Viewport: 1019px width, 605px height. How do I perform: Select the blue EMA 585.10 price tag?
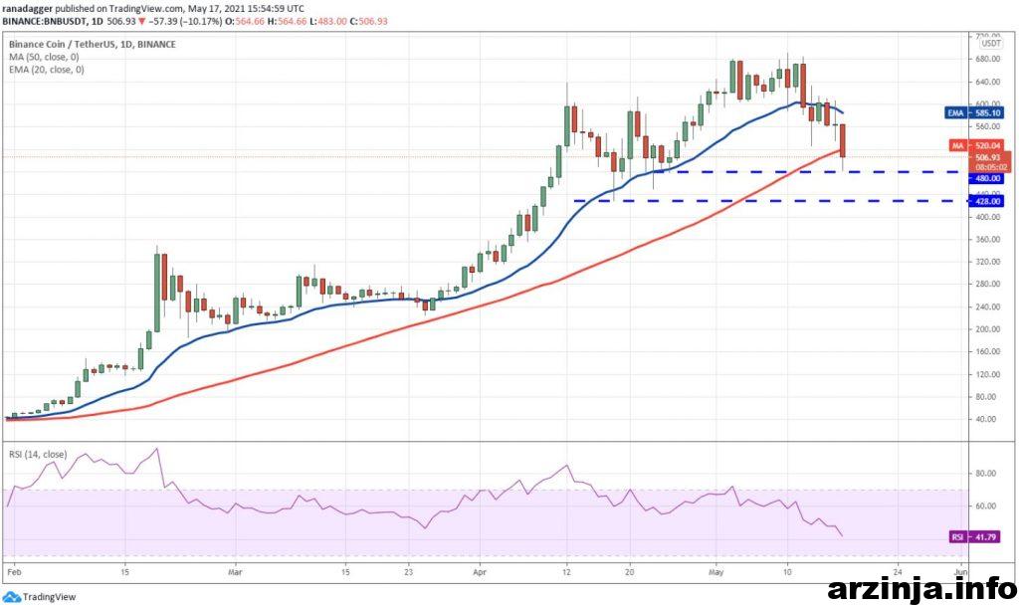click(x=974, y=113)
